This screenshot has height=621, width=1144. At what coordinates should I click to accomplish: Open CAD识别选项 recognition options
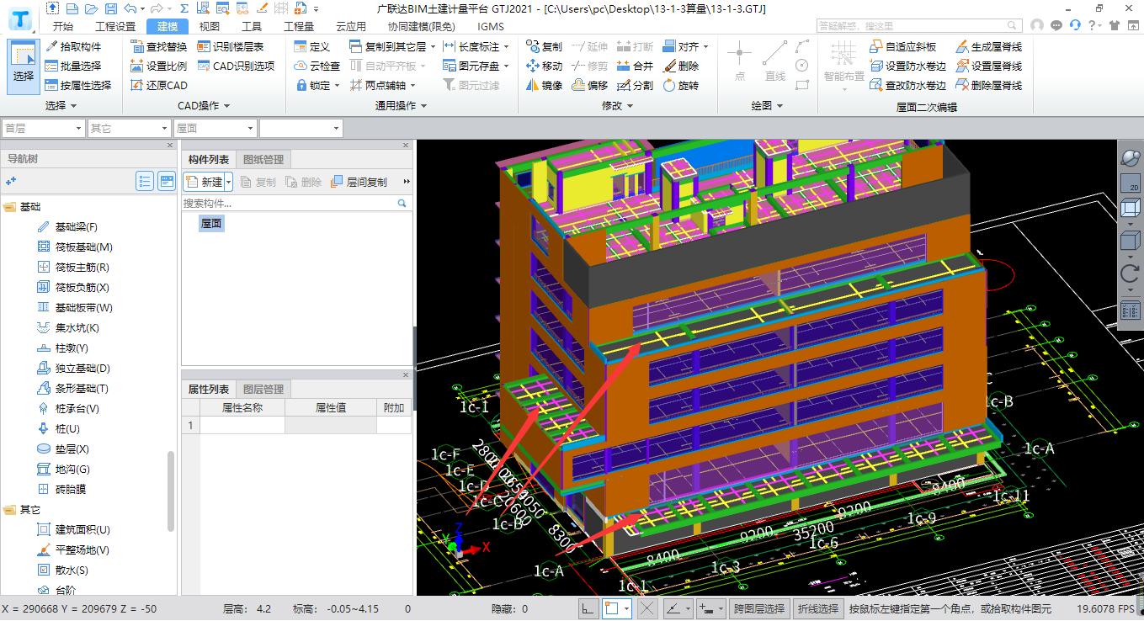click(x=237, y=66)
